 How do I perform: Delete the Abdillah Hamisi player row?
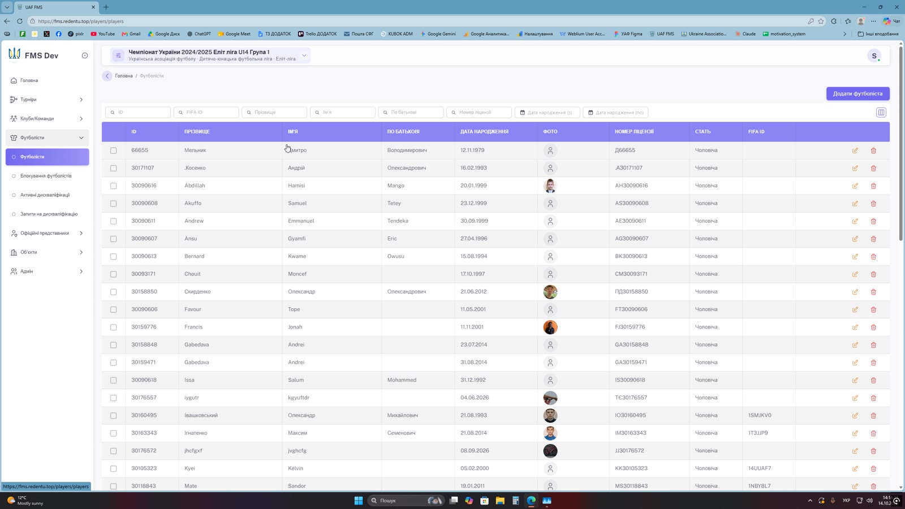click(873, 186)
